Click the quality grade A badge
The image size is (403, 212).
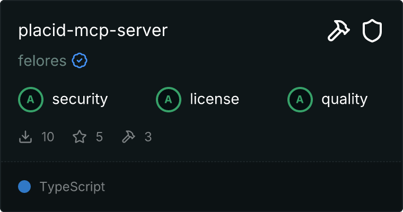[x=300, y=100]
